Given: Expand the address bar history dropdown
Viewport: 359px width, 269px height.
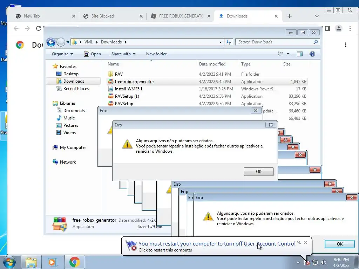Looking at the screenshot, I should 221,42.
